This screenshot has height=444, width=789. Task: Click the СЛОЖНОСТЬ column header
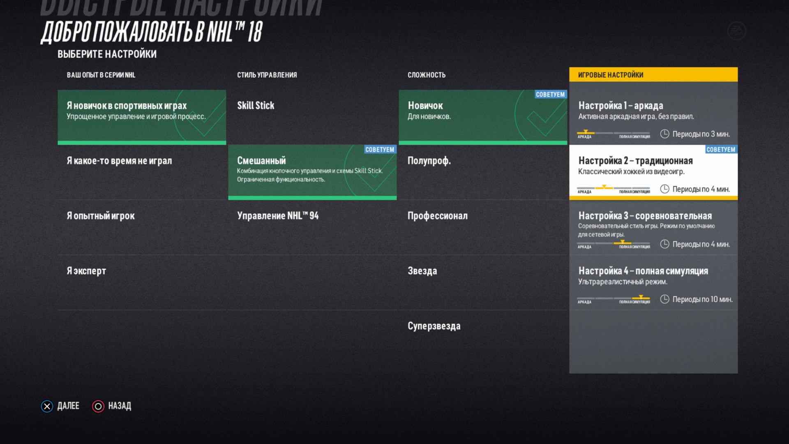click(x=426, y=75)
